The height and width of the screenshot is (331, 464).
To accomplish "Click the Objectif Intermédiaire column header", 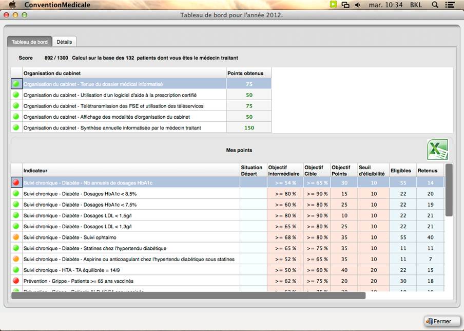I will (x=285, y=171).
